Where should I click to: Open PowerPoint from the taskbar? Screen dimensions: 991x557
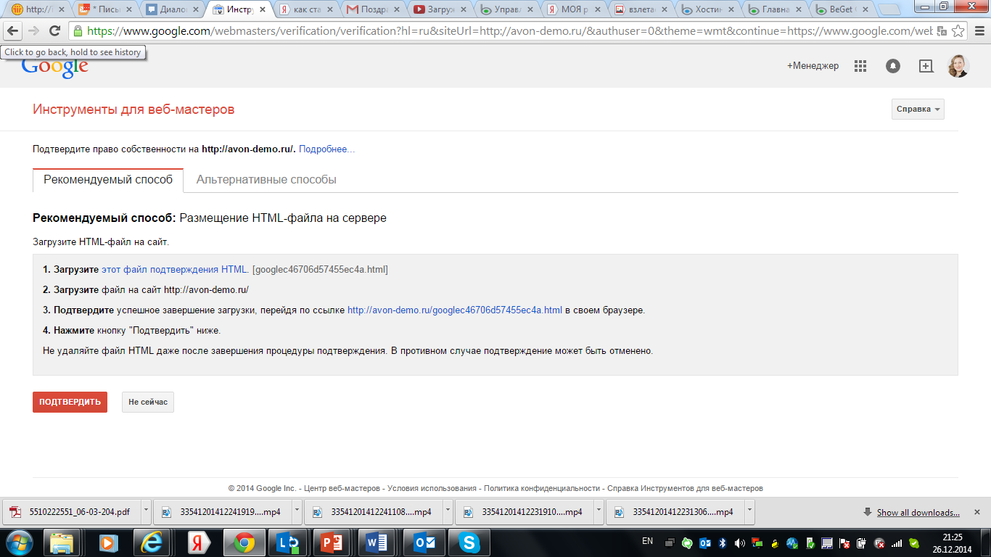point(334,542)
